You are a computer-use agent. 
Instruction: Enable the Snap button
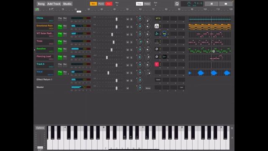tap(139, 4)
